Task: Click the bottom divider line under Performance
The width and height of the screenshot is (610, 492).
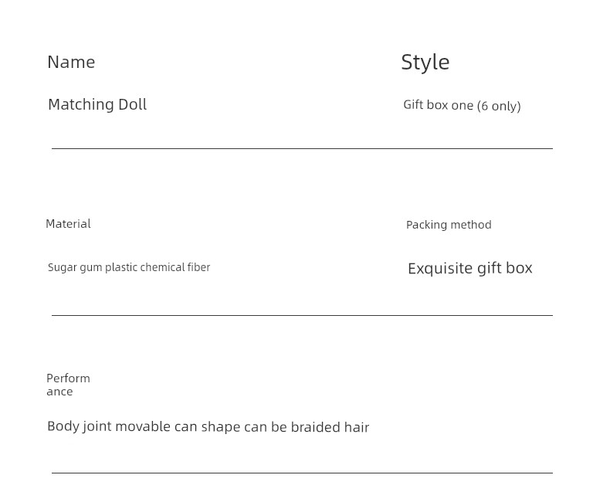Action: click(302, 473)
